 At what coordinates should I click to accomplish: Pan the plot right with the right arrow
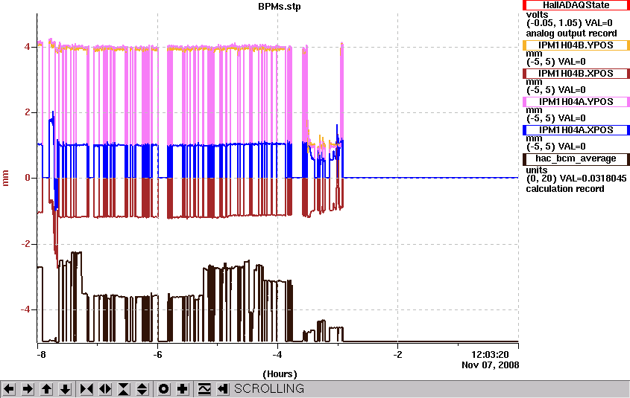[28, 389]
